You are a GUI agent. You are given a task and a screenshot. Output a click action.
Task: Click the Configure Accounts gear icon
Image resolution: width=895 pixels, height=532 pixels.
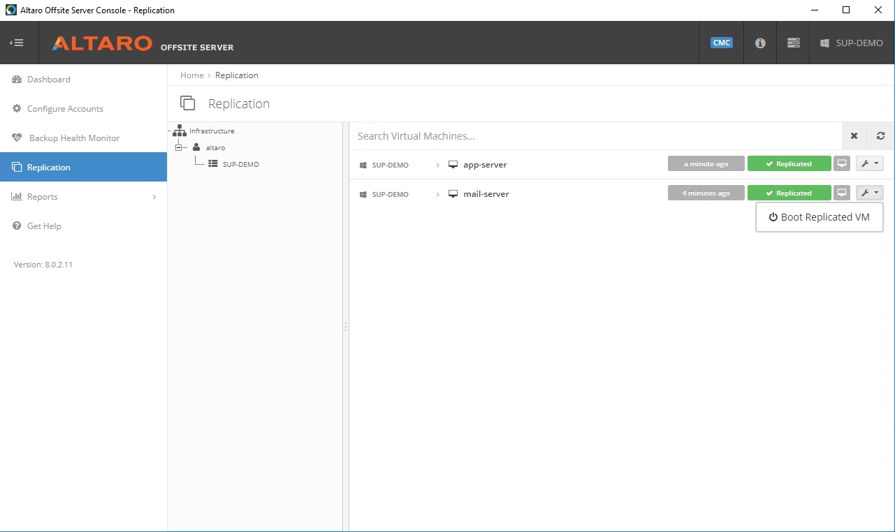point(17,109)
